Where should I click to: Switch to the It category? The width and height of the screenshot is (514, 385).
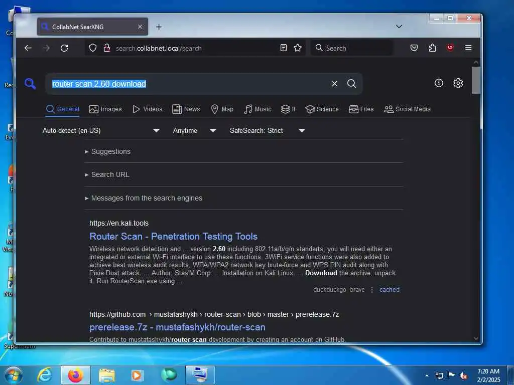click(x=288, y=109)
